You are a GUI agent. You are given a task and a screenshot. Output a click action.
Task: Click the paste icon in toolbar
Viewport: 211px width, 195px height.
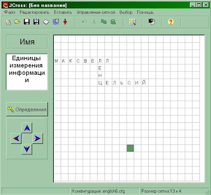[x=113, y=22]
